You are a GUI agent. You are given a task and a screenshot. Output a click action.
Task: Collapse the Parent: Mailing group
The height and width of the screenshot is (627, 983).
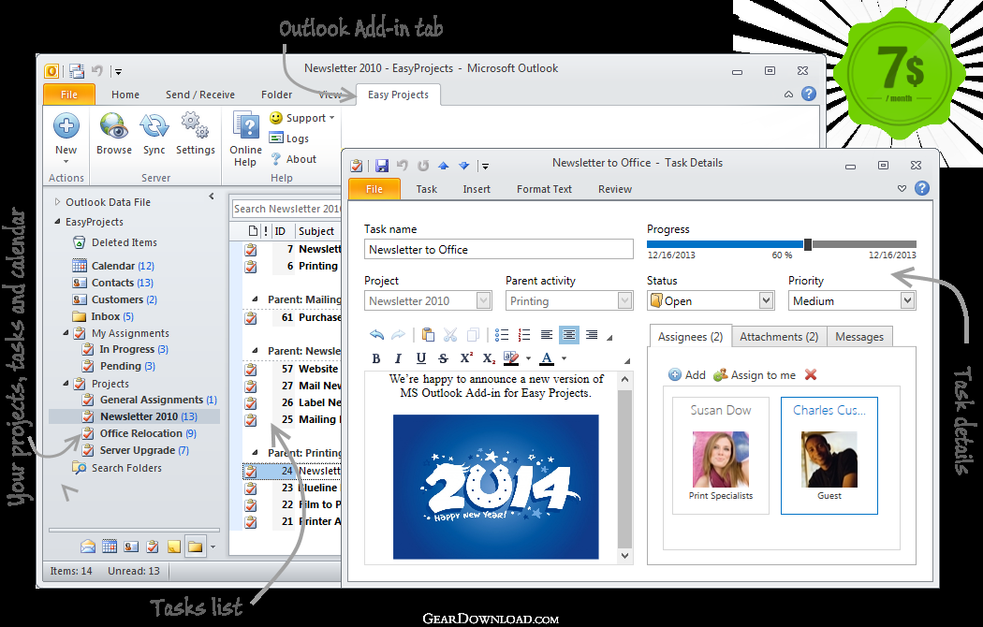pos(256,299)
